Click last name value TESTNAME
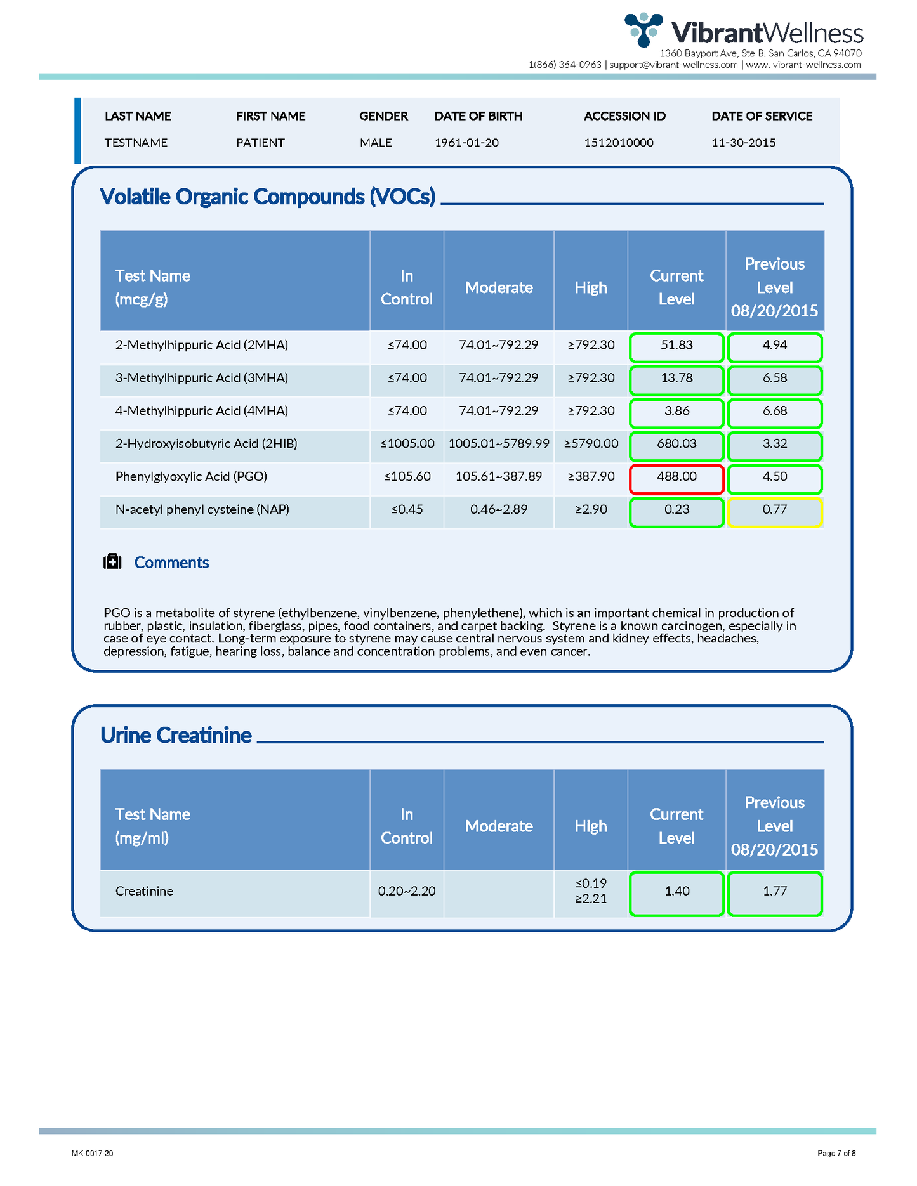This screenshot has height=1186, width=917. [x=136, y=143]
